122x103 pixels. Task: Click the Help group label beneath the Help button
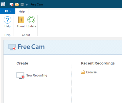(8, 35)
